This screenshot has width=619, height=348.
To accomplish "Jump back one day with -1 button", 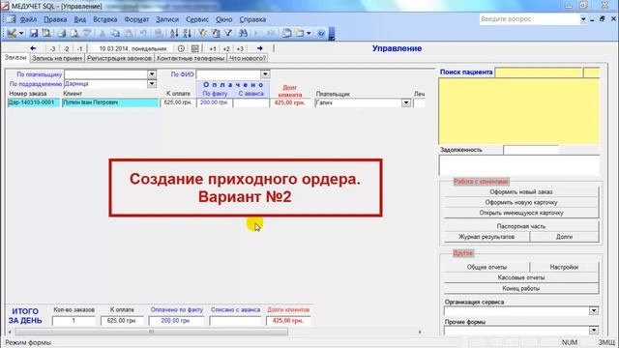I will pos(79,49).
